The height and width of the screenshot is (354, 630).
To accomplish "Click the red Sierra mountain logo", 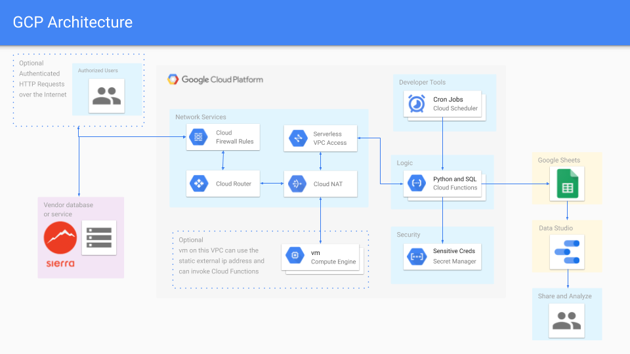I will tap(60, 237).
